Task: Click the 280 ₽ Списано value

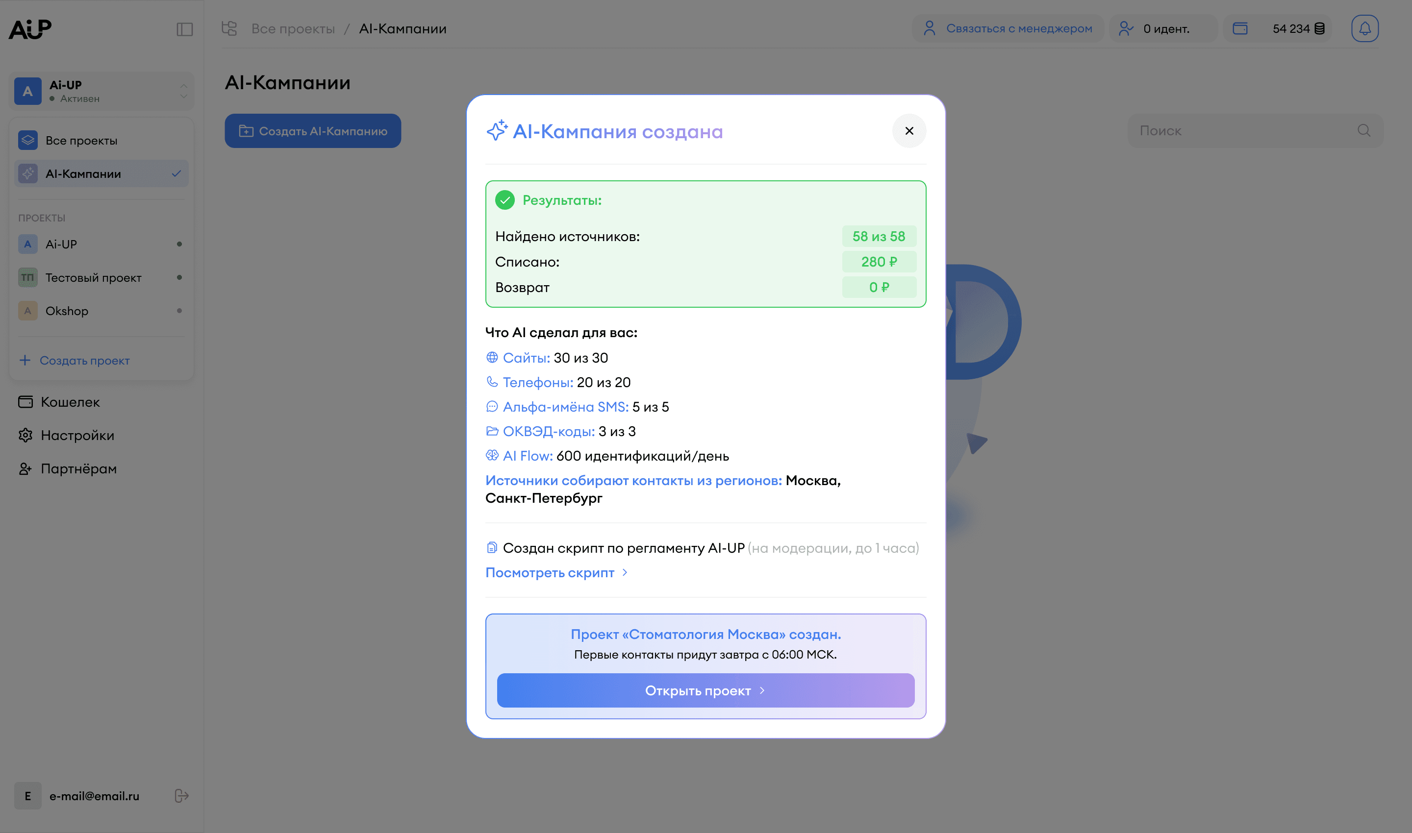Action: click(879, 262)
